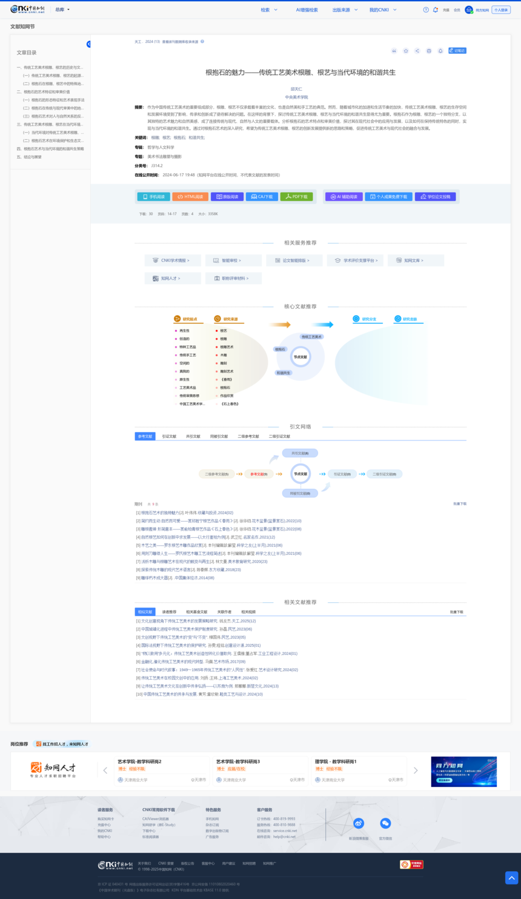Click 批量下载 in the citation network section
The width and height of the screenshot is (521, 899).
[460, 503]
